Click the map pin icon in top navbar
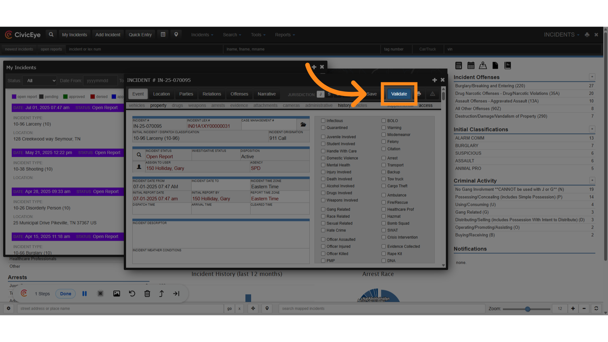This screenshot has height=342, width=608. 176,35
